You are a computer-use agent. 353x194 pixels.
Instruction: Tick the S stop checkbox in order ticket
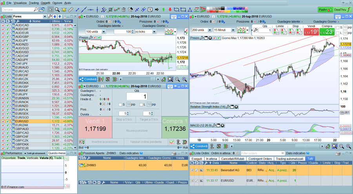pyautogui.click(x=120, y=104)
